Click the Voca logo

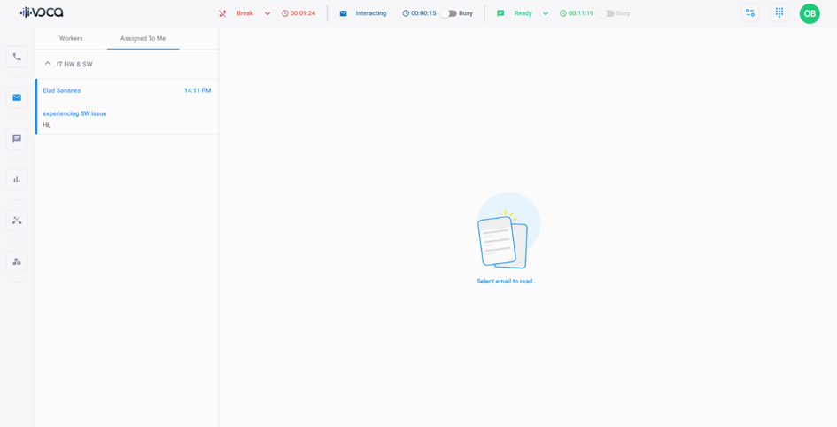point(42,12)
